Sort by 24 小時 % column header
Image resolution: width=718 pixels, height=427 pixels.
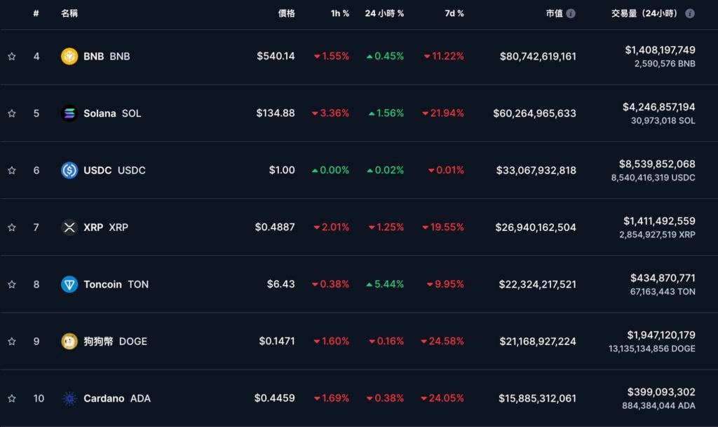(x=384, y=13)
